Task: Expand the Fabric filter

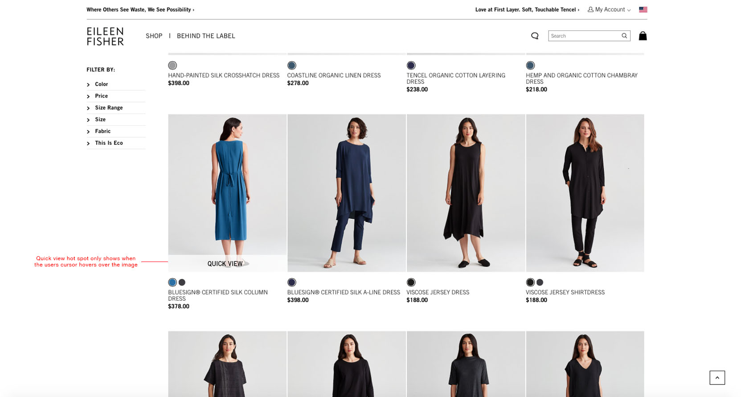Action: [102, 131]
